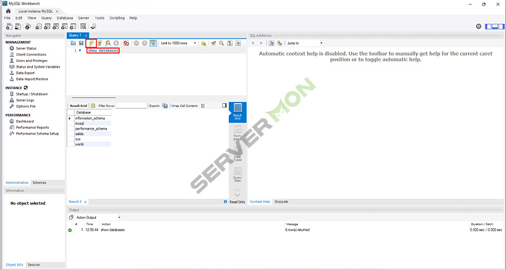Toggle Wrap Cell Content icon
Viewport: 506px width, 270px height.
[202, 106]
